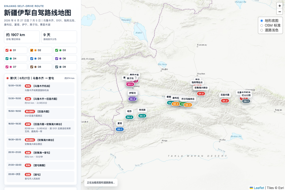Select the 【百里丹霞】 itinerary item
This screenshot has width=285, height=190.
point(40,113)
